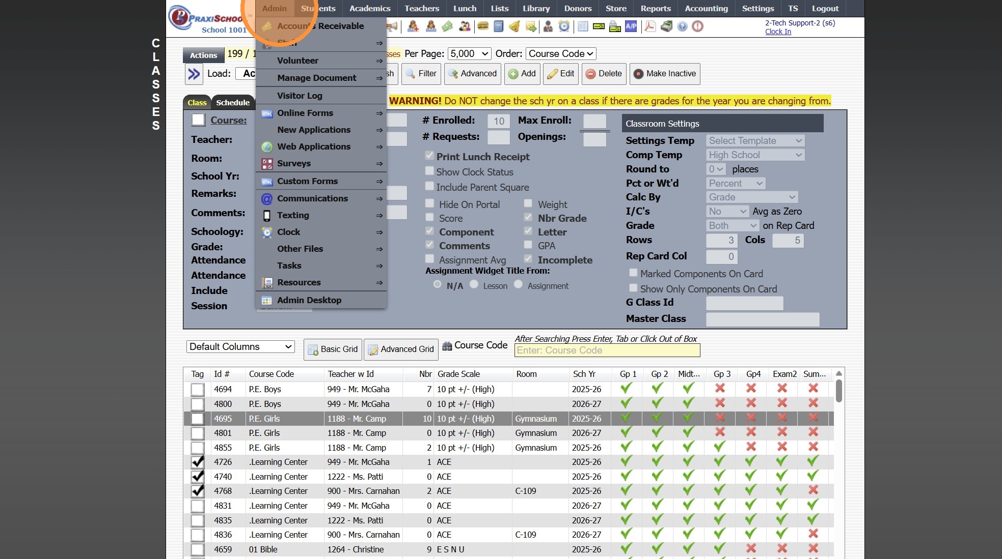Click the PDF document toolbar icon
The image size is (1002, 559).
coord(650,26)
